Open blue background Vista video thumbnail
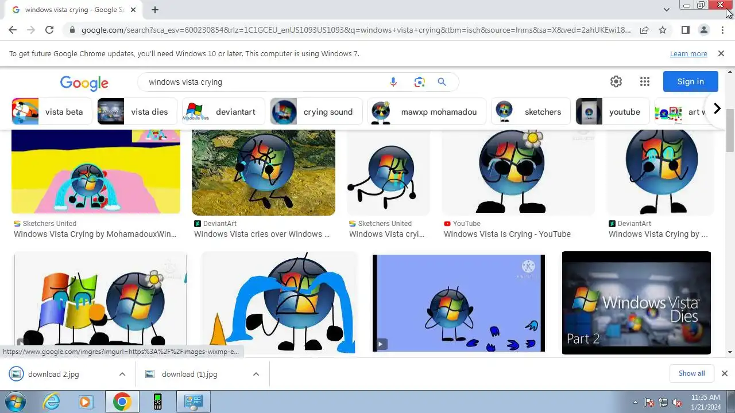Image resolution: width=735 pixels, height=413 pixels. [459, 303]
